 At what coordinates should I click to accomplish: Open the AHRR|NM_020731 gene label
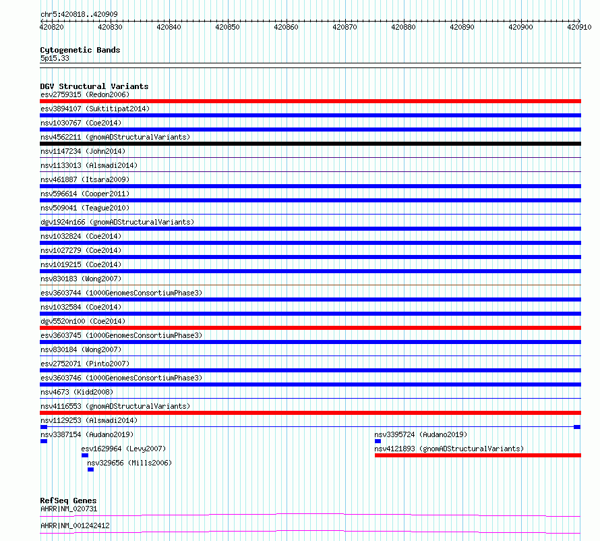tap(69, 509)
